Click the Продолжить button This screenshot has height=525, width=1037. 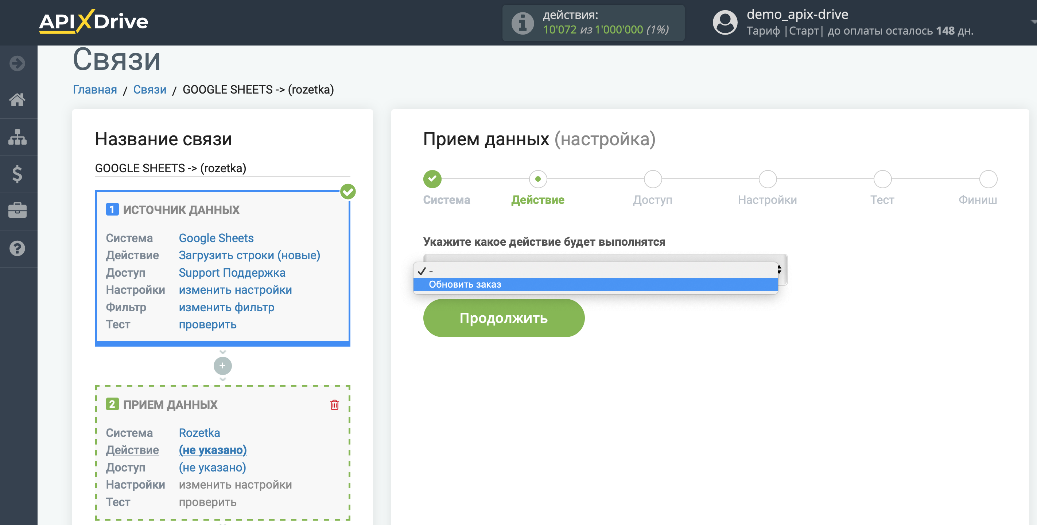click(x=504, y=317)
